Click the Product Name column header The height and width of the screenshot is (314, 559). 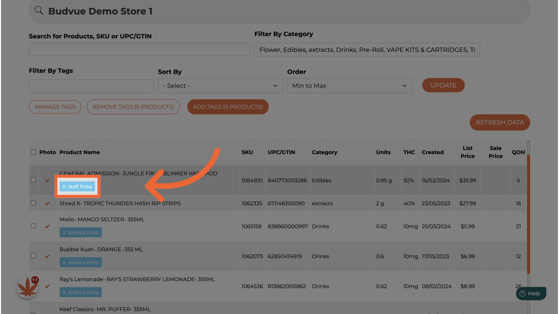click(79, 152)
